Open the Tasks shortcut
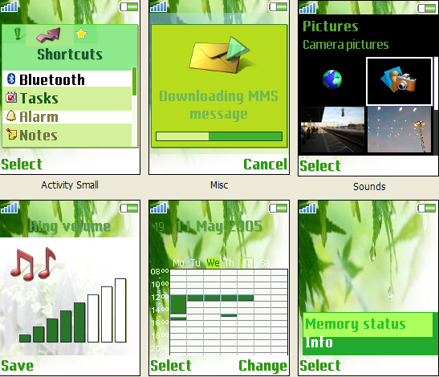439x377 pixels. 67,98
